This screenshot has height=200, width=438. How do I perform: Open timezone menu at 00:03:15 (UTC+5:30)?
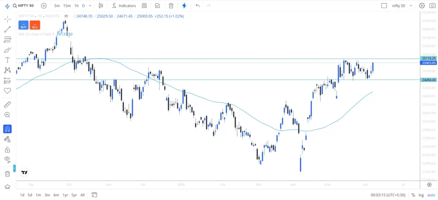pos(388,195)
